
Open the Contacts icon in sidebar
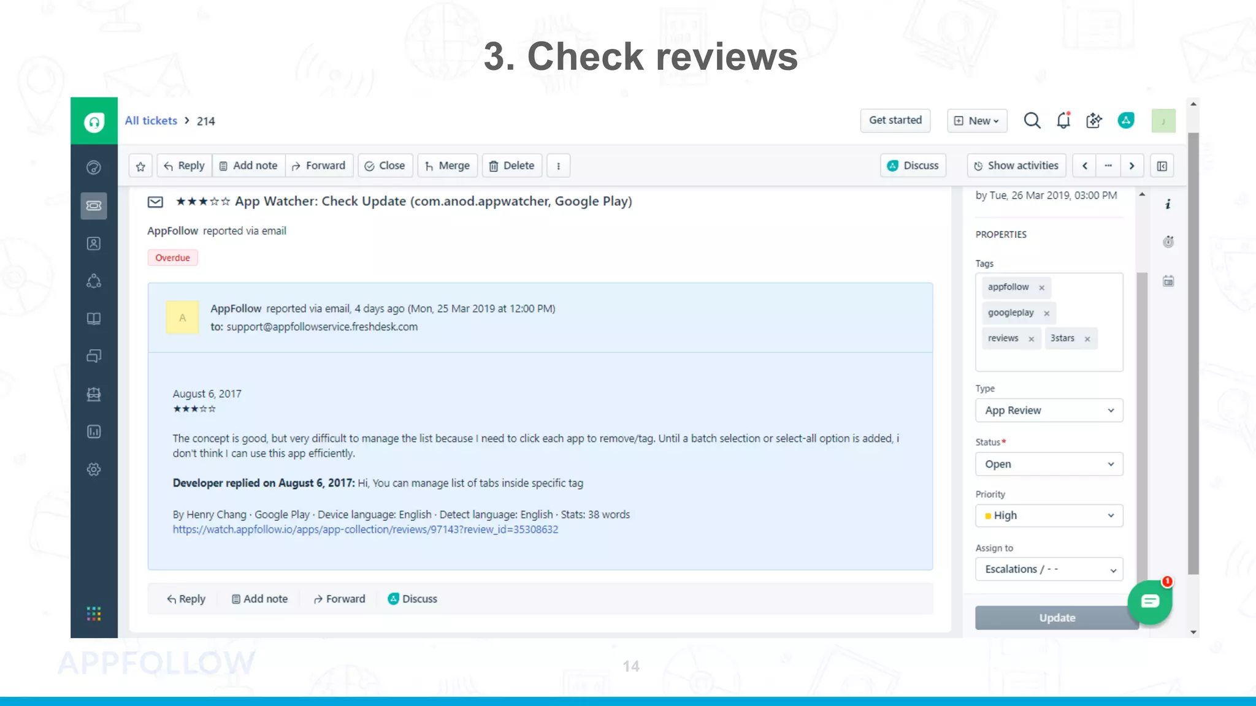point(94,243)
